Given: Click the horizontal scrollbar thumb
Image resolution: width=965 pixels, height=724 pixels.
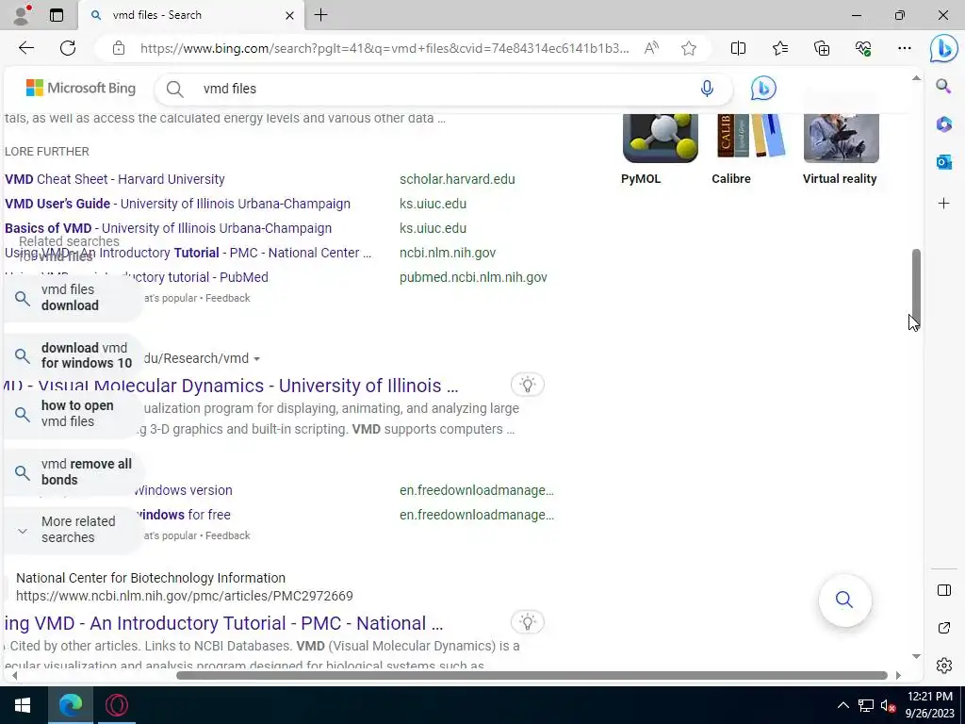Looking at the screenshot, I should (532, 675).
